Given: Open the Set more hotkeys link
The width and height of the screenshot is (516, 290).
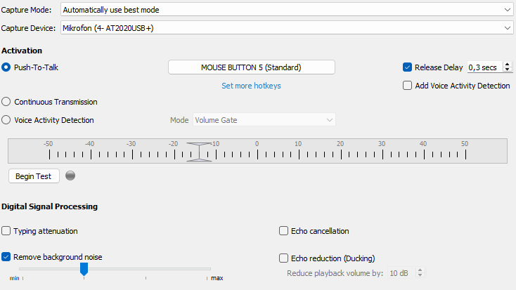Looking at the screenshot, I should pos(251,86).
